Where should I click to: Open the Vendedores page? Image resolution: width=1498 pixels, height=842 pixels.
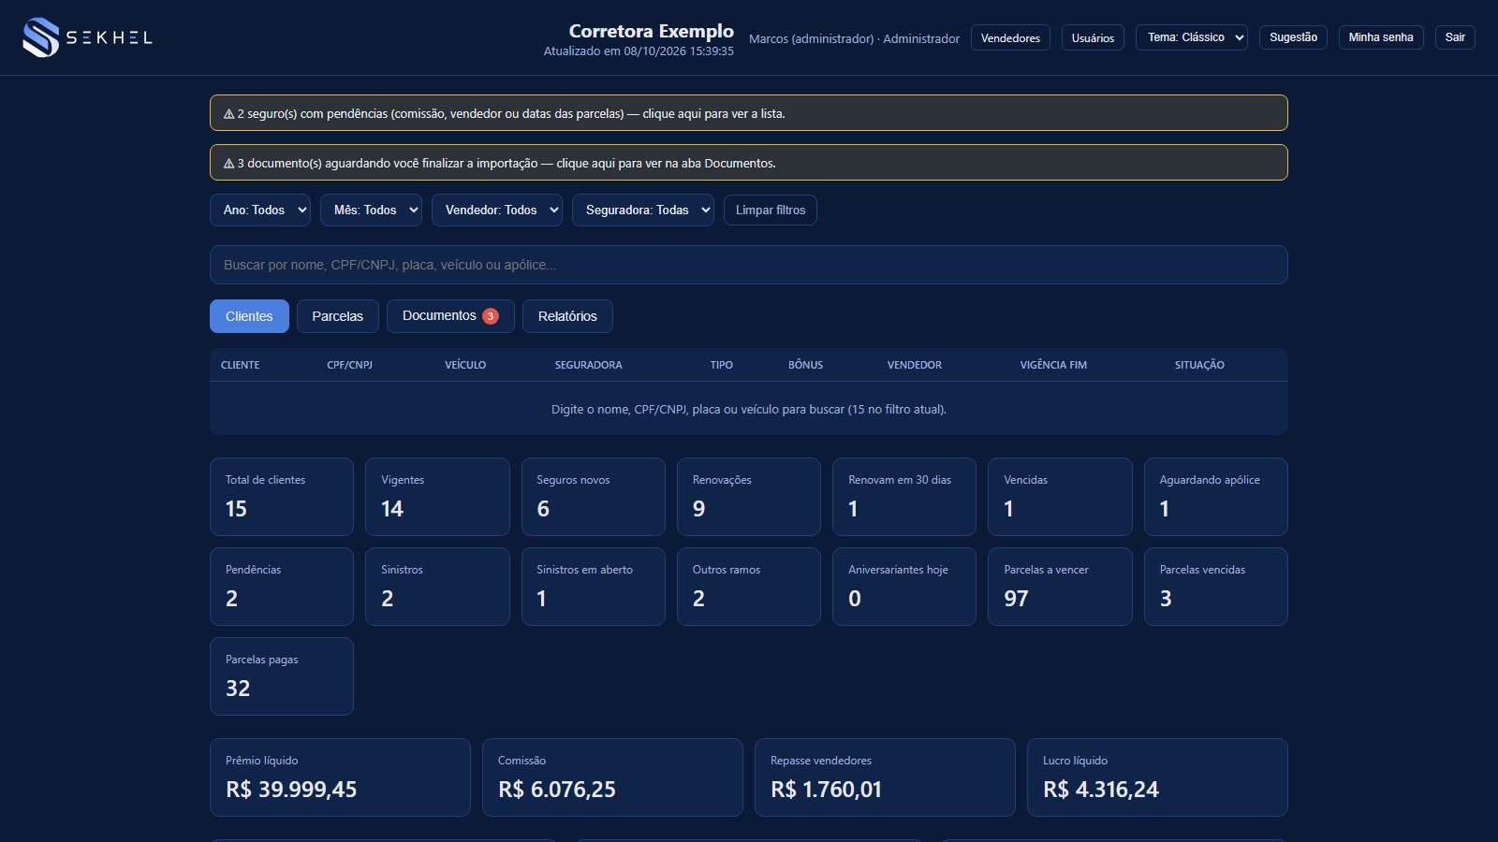1010,37
